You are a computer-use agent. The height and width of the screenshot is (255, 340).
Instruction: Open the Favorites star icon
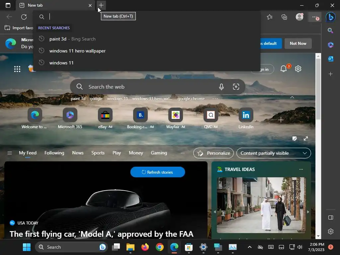coord(270,17)
